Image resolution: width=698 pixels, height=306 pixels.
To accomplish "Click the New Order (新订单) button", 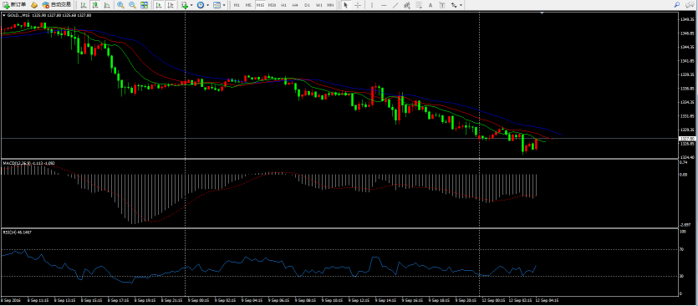I will point(14,5).
